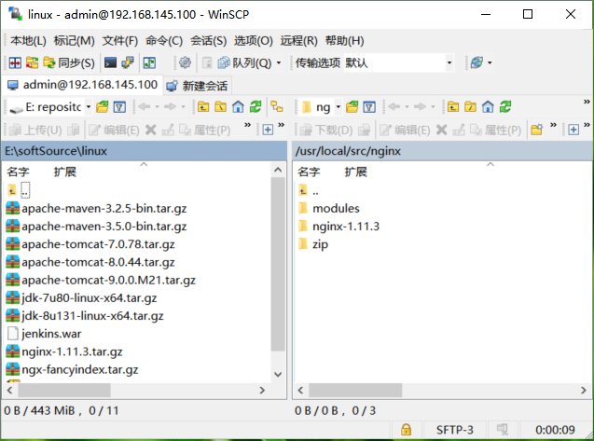
Task: Open the 选项(O) menu
Action: [x=254, y=40]
